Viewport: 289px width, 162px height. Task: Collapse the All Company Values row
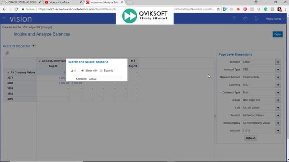pos(8,73)
